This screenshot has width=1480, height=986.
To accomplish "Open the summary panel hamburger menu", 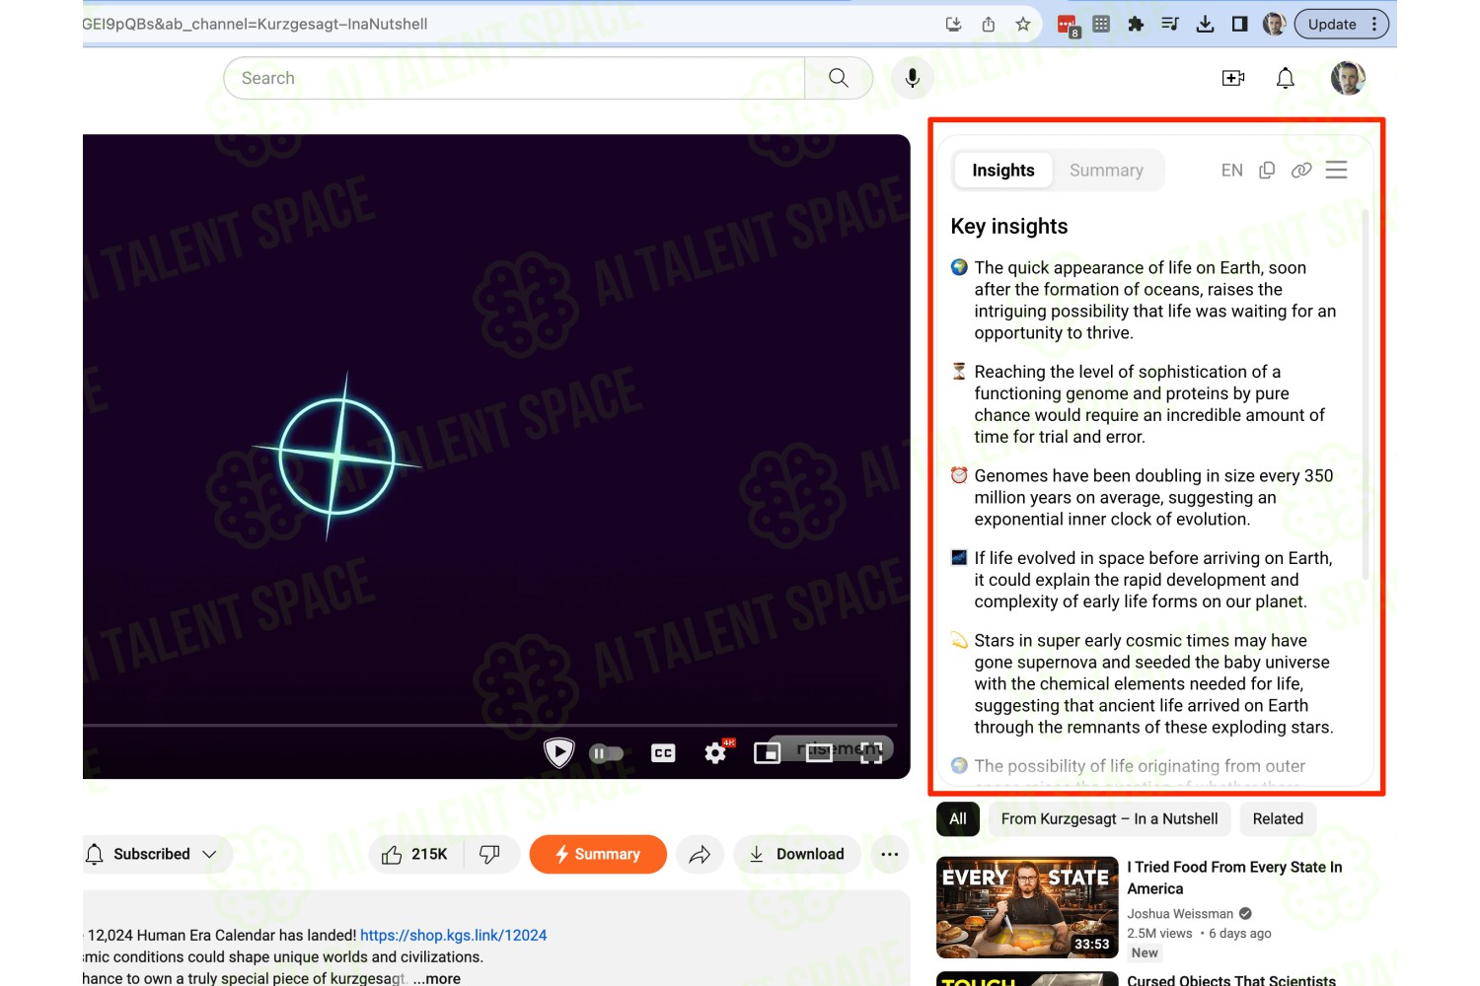I will [1336, 171].
